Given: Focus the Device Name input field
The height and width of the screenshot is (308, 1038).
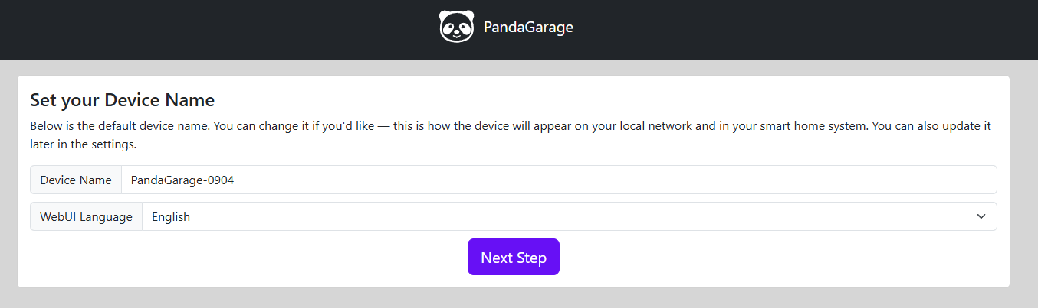Looking at the screenshot, I should (x=559, y=180).
